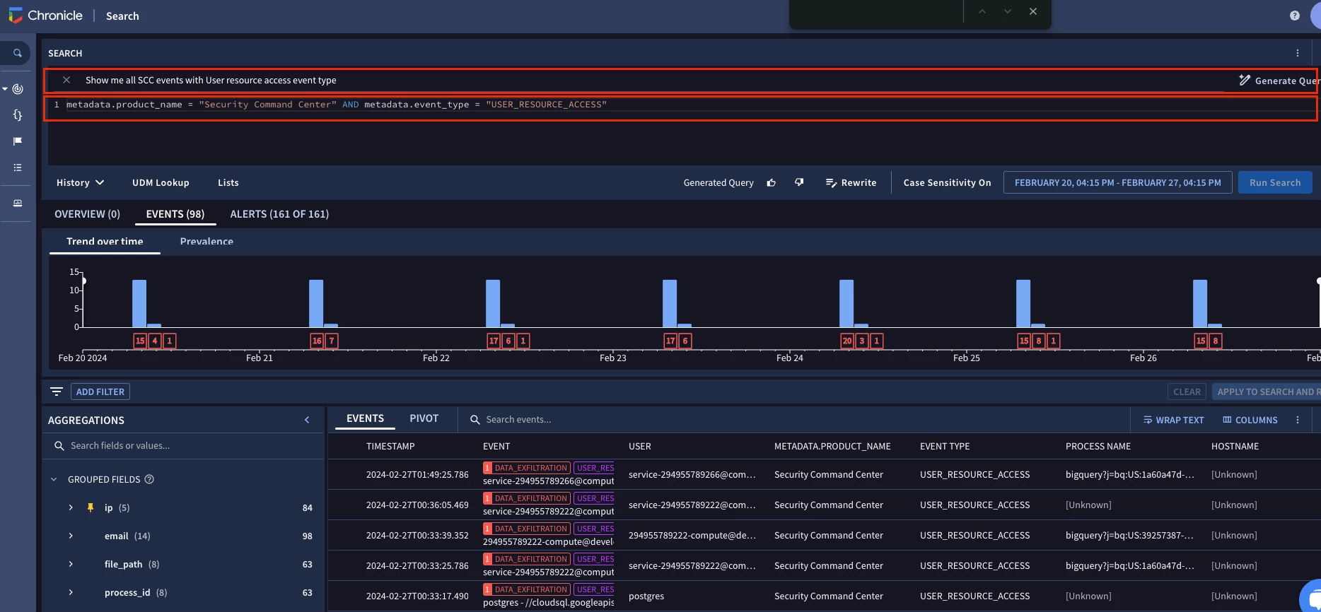Toggle Wrap Text for events table
Viewport: 1321px width, 612px height.
coord(1174,420)
